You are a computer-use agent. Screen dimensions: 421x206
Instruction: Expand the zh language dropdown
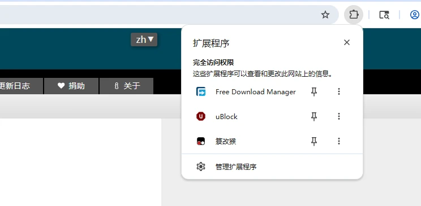point(144,40)
